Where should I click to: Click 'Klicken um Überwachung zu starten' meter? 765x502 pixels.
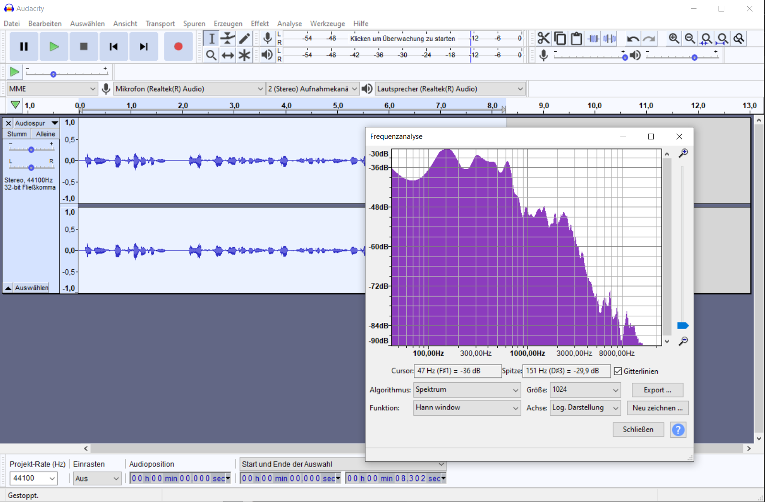(402, 38)
